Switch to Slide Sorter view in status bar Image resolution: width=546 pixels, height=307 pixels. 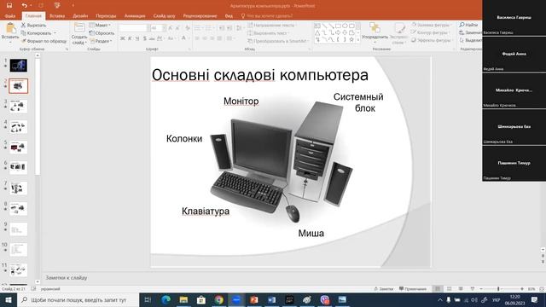point(450,289)
